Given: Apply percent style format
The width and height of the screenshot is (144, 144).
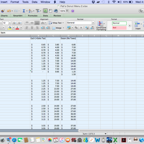Looking at the screenshot, I should [76, 28].
